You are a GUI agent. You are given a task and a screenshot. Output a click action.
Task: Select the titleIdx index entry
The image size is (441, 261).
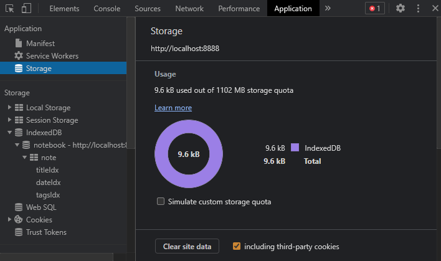tap(48, 170)
